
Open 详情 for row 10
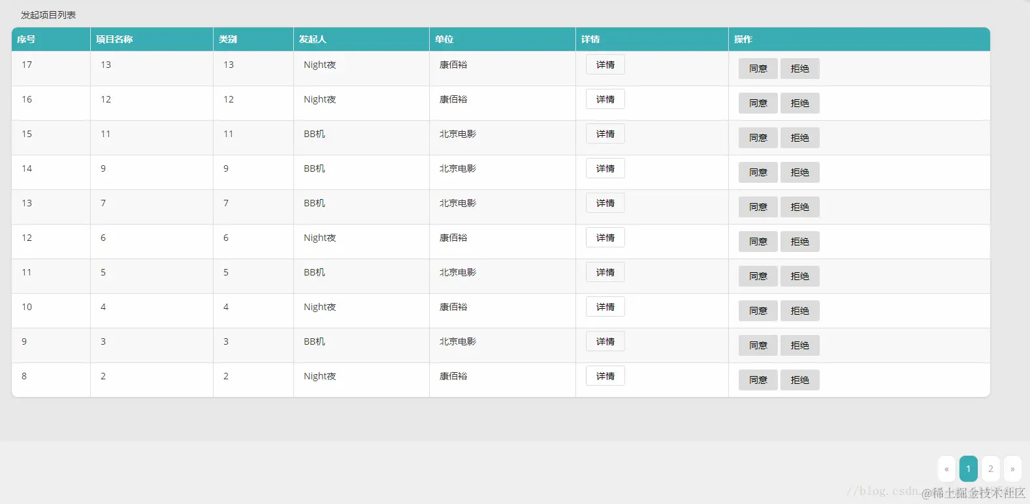[x=605, y=307]
